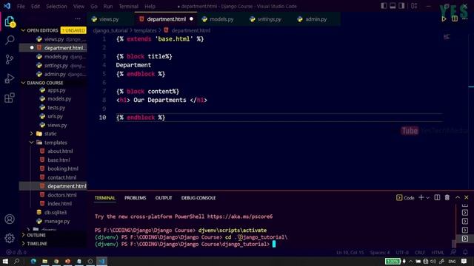Screen dimensions: 474x266
Task: Click HTML language mode in status bar
Action: click(438, 253)
